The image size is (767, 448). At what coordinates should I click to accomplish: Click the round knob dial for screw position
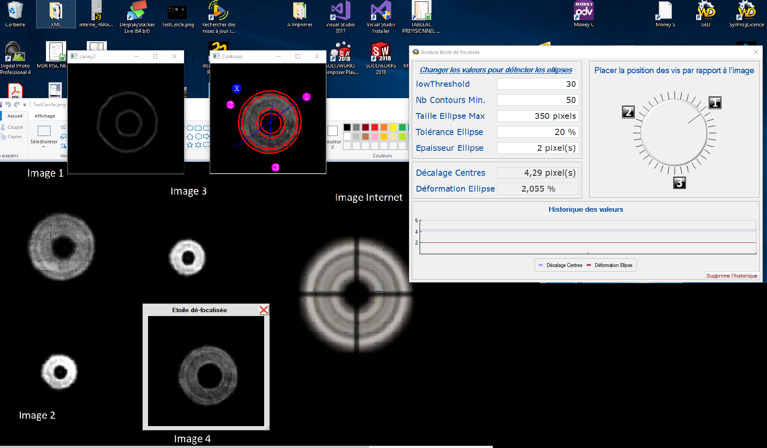674,133
